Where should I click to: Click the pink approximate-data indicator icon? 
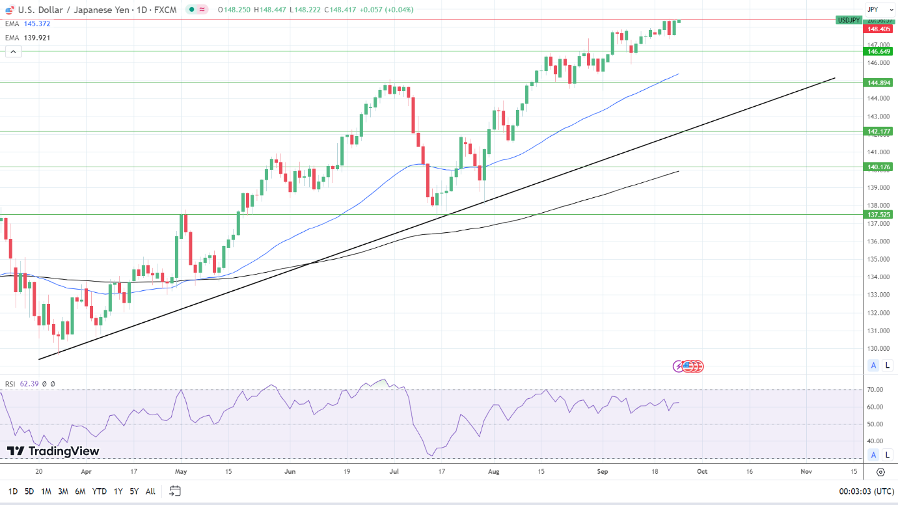point(202,10)
